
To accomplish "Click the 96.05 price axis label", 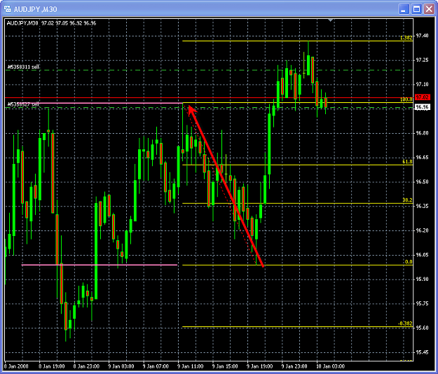I will coord(422,255).
